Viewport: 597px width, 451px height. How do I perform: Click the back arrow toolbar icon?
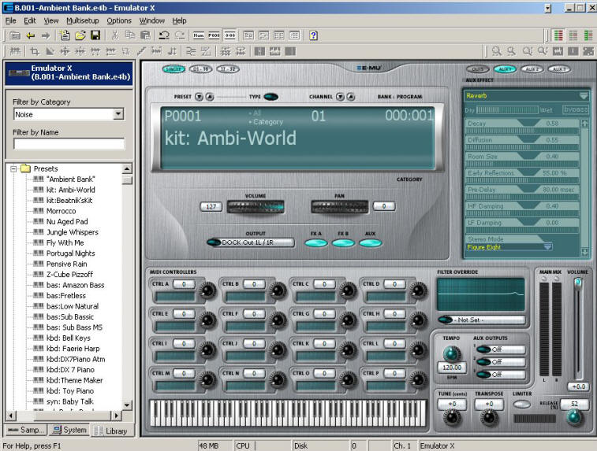[31, 35]
